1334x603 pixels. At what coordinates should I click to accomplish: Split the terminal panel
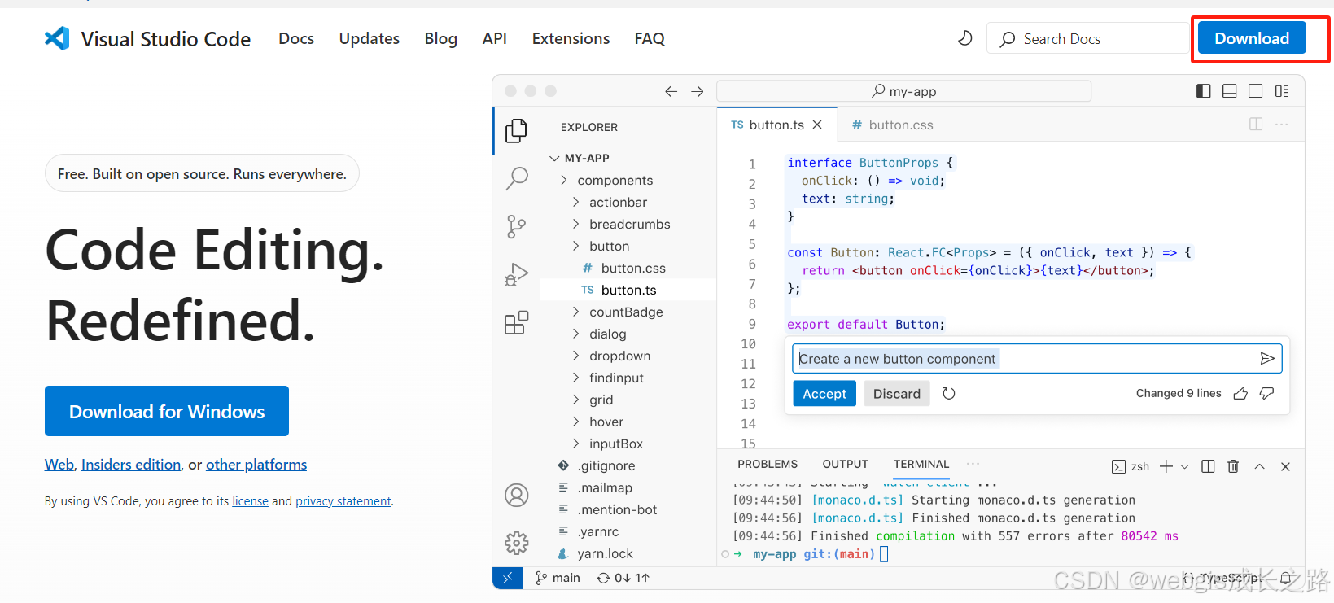click(x=1208, y=466)
